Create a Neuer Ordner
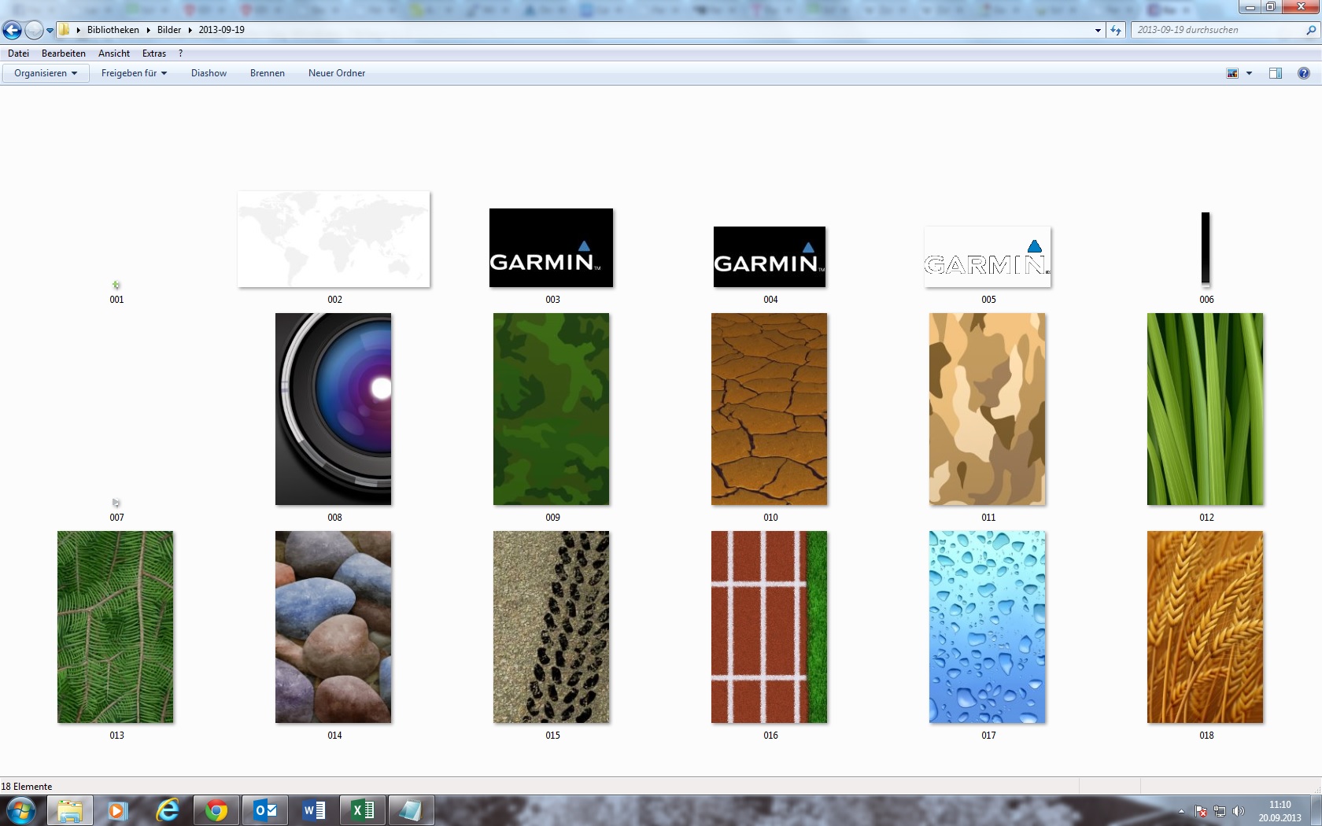This screenshot has width=1322, height=826. click(337, 73)
